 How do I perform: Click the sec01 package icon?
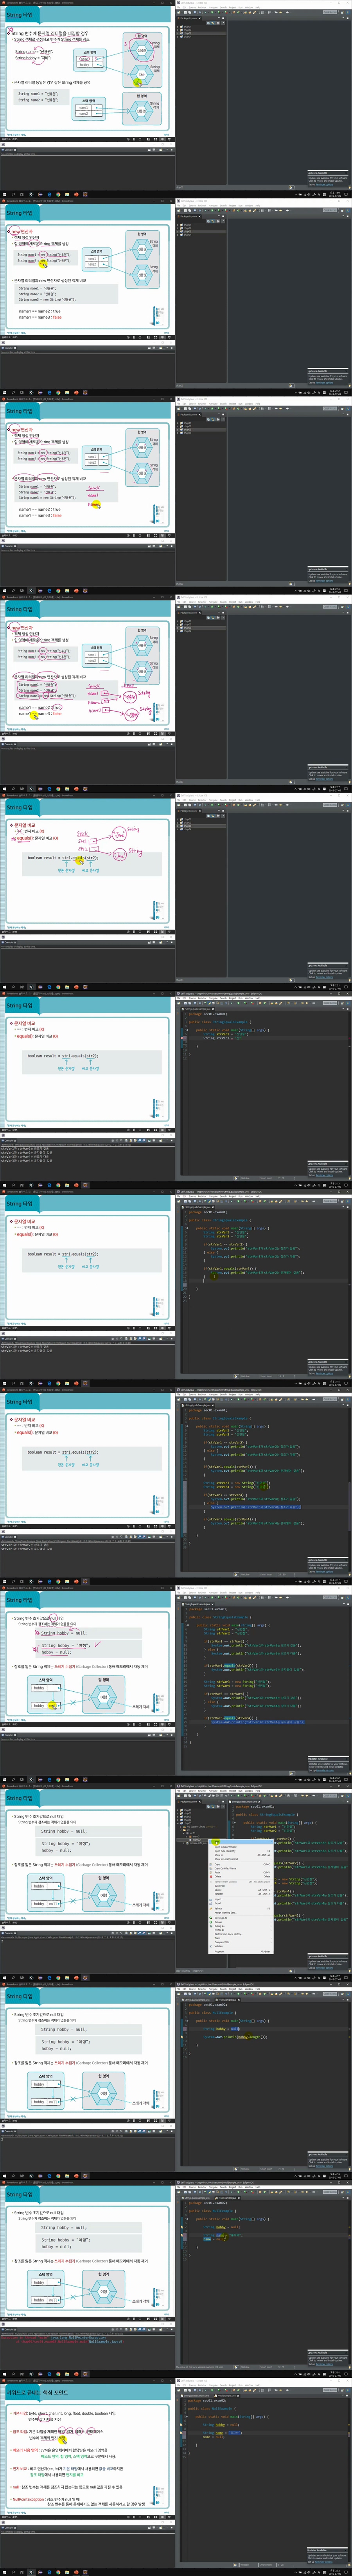pos(187,1833)
